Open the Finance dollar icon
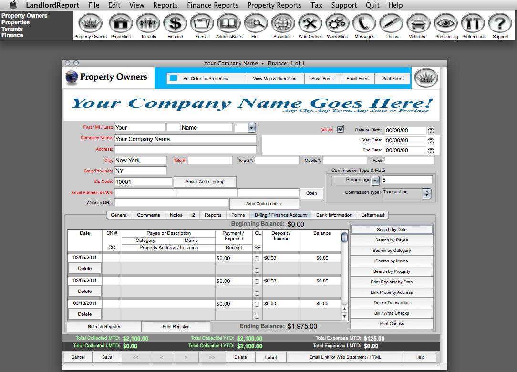This screenshot has width=517, height=372. coord(175,23)
